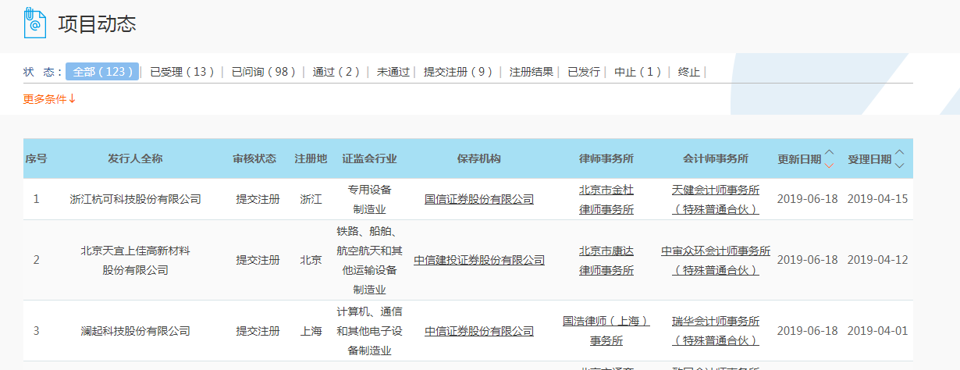Expand 更多条件 filter options
This screenshot has height=370, width=960.
(49, 99)
